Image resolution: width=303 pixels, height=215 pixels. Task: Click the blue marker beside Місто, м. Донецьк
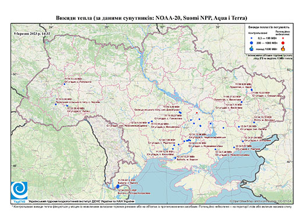point(254,122)
